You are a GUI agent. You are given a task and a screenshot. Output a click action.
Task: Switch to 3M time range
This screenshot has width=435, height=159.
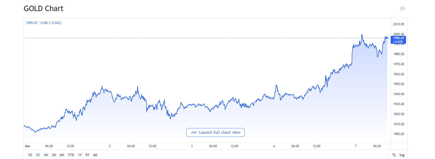pyautogui.click(x=54, y=155)
